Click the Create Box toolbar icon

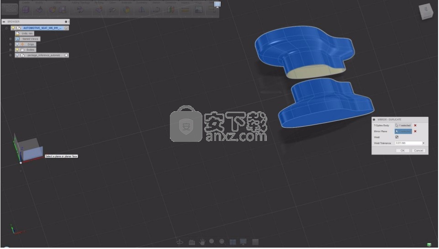(26, 10)
